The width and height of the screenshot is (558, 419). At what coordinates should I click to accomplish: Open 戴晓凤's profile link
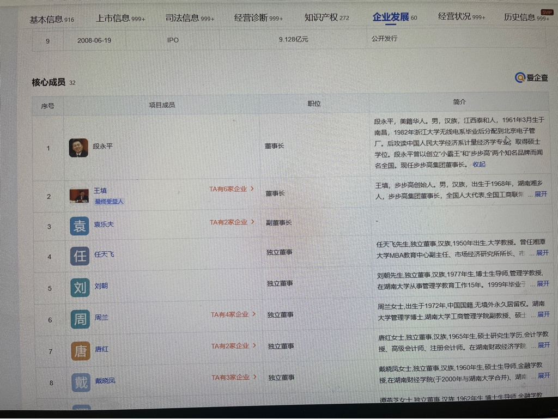click(105, 380)
